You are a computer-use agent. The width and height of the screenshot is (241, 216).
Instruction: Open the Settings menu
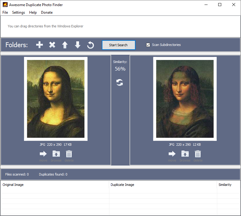pos(19,12)
